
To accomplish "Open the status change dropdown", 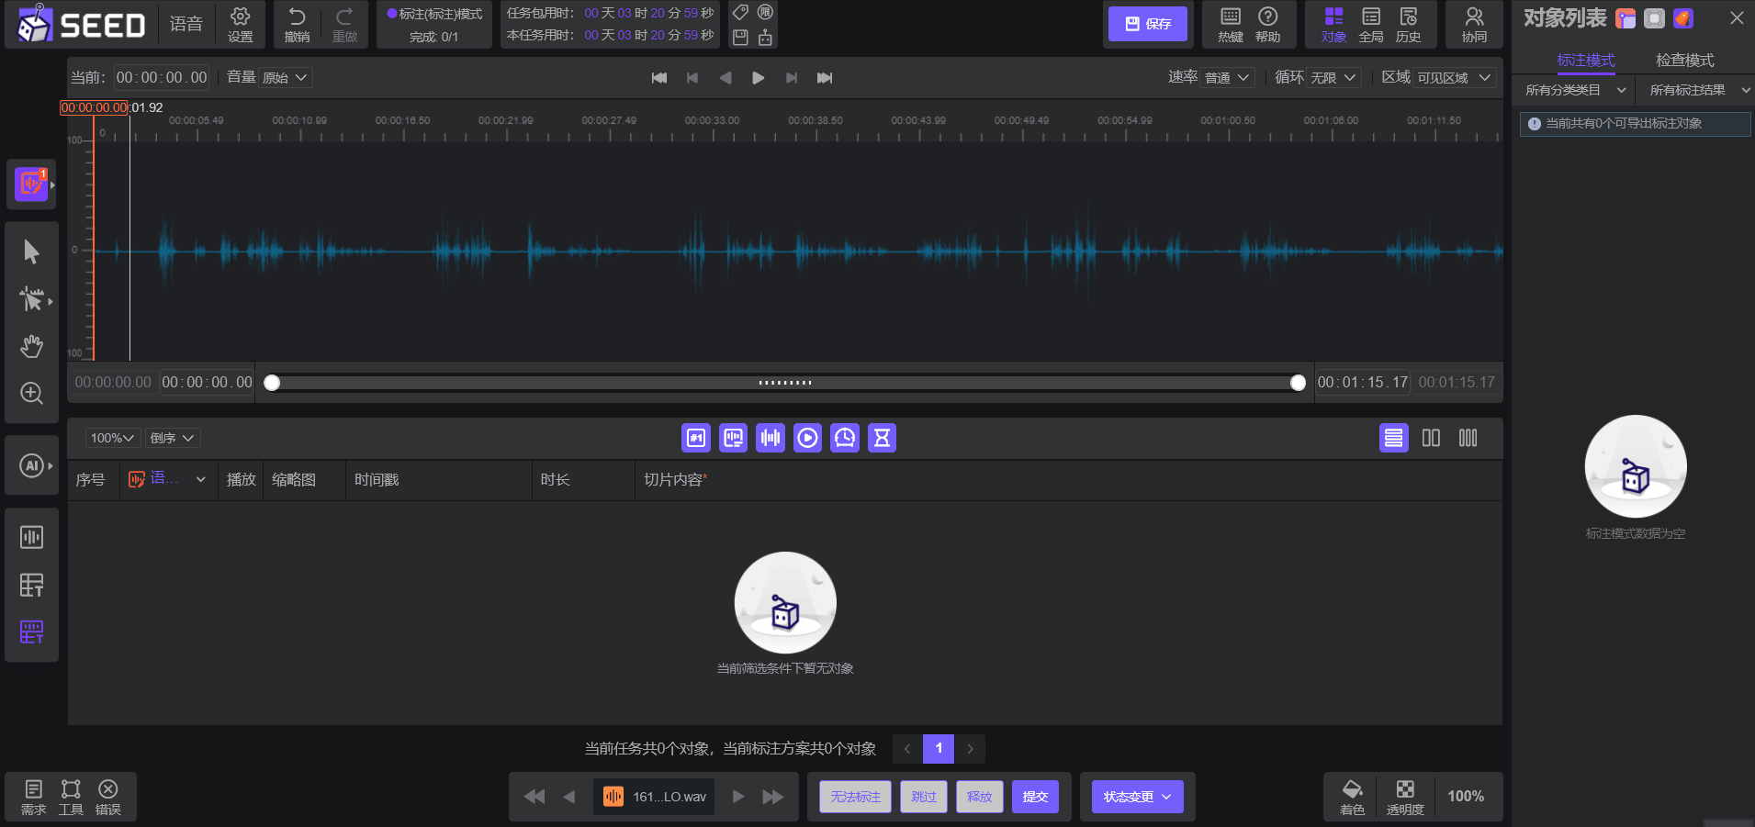I will [1137, 797].
